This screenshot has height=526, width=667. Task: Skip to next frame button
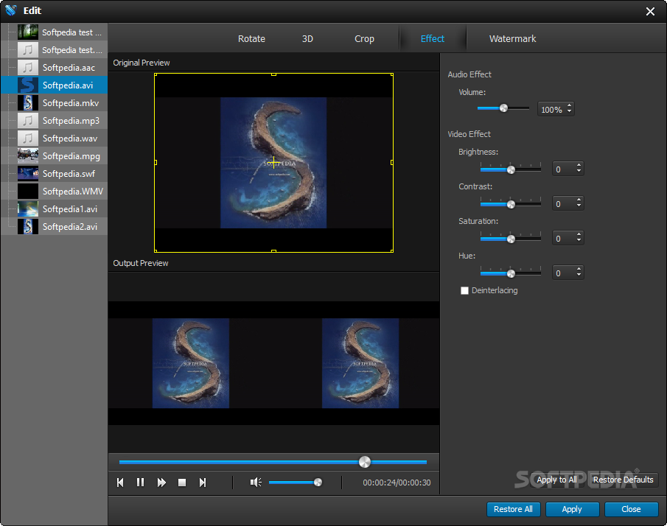coord(203,483)
